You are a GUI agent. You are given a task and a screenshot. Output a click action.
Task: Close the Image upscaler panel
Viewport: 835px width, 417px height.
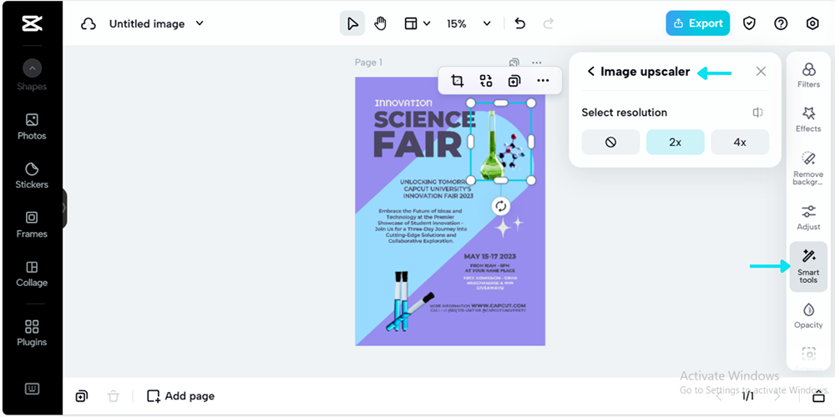761,71
